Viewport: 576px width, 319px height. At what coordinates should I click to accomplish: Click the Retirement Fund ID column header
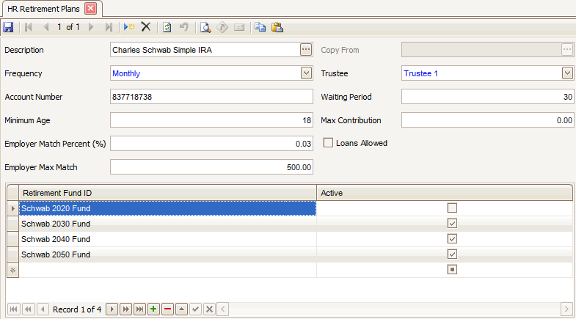click(167, 193)
